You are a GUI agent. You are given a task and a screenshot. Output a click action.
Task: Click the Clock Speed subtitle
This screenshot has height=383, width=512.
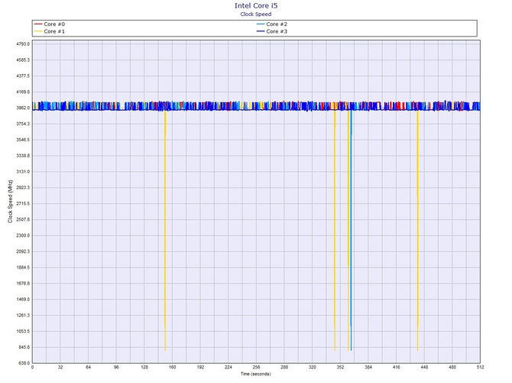[x=256, y=14]
